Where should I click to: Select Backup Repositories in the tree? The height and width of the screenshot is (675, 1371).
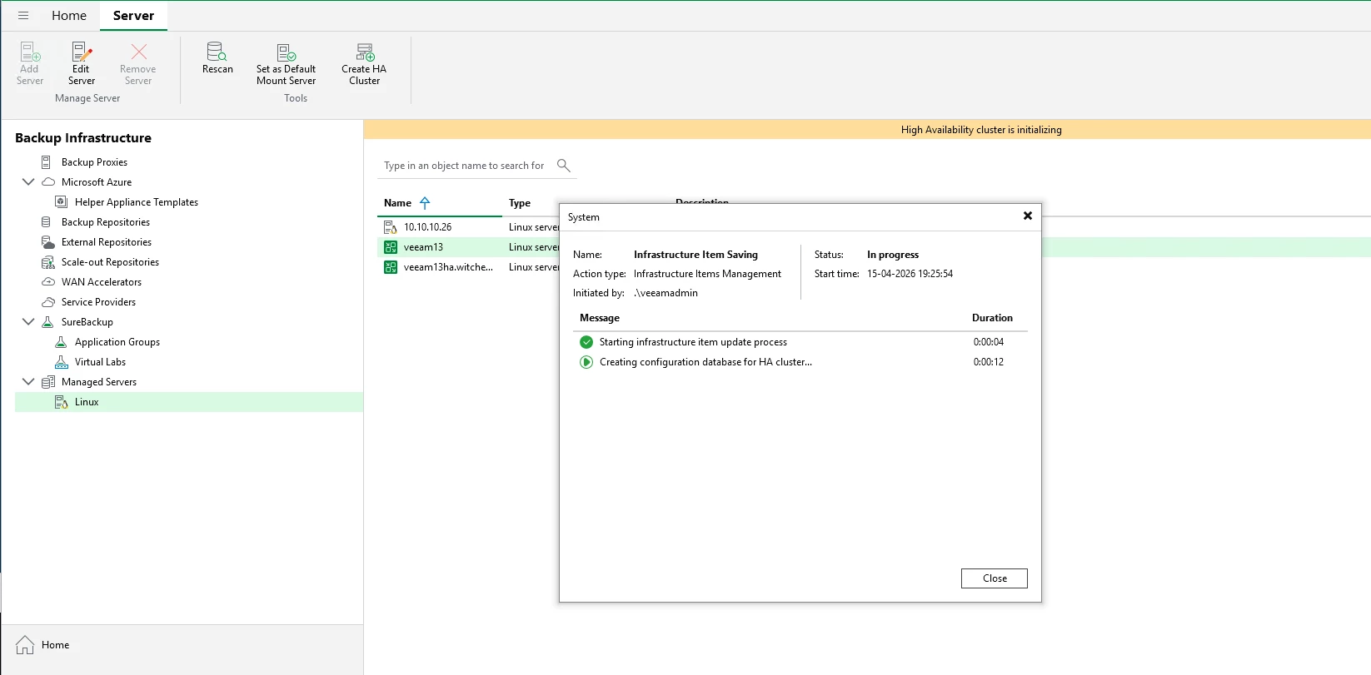click(x=106, y=222)
